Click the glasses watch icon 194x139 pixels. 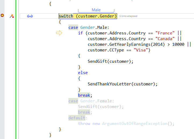[x=30, y=16]
